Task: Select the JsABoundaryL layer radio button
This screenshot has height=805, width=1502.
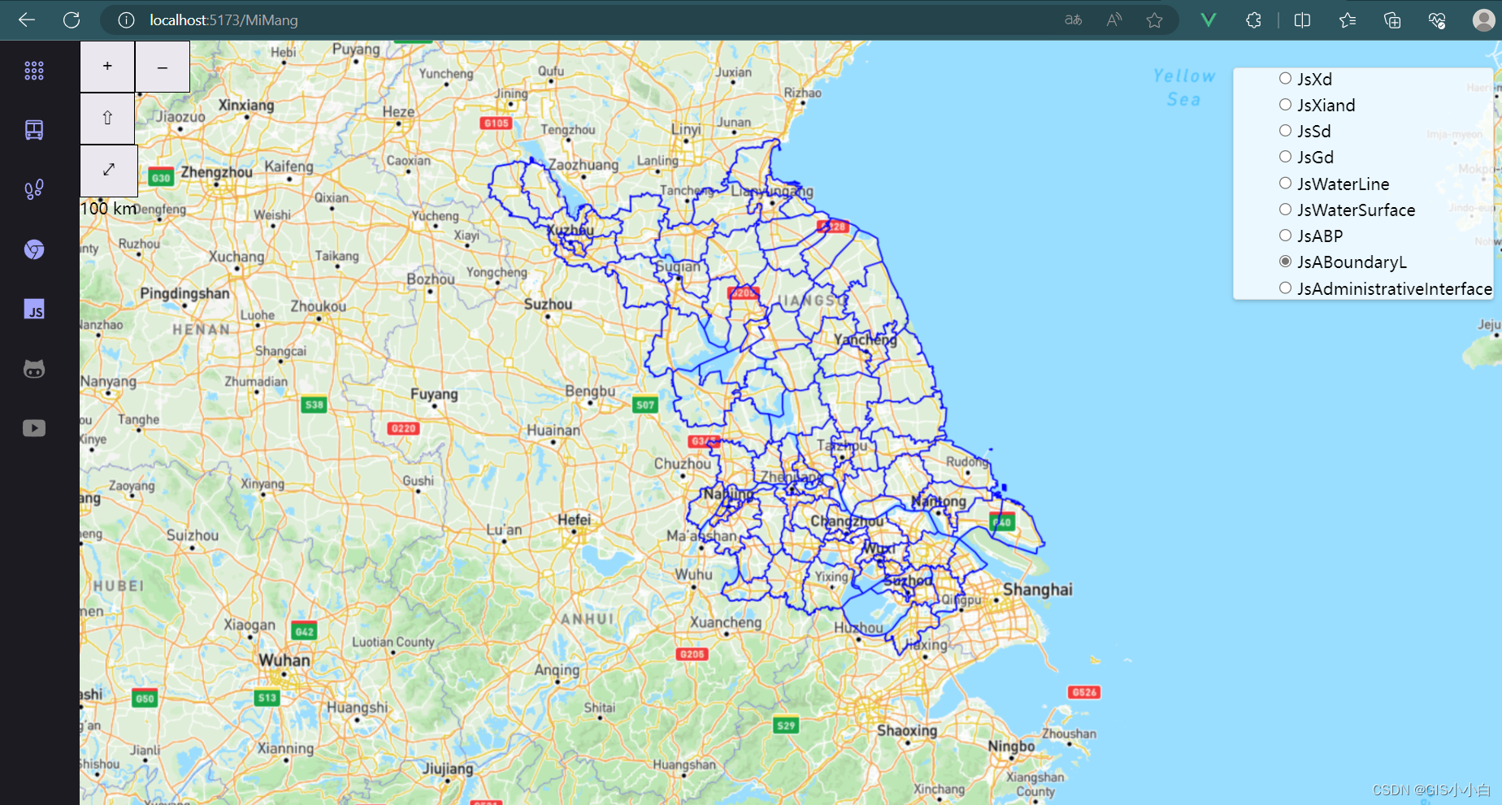Action: [x=1285, y=262]
